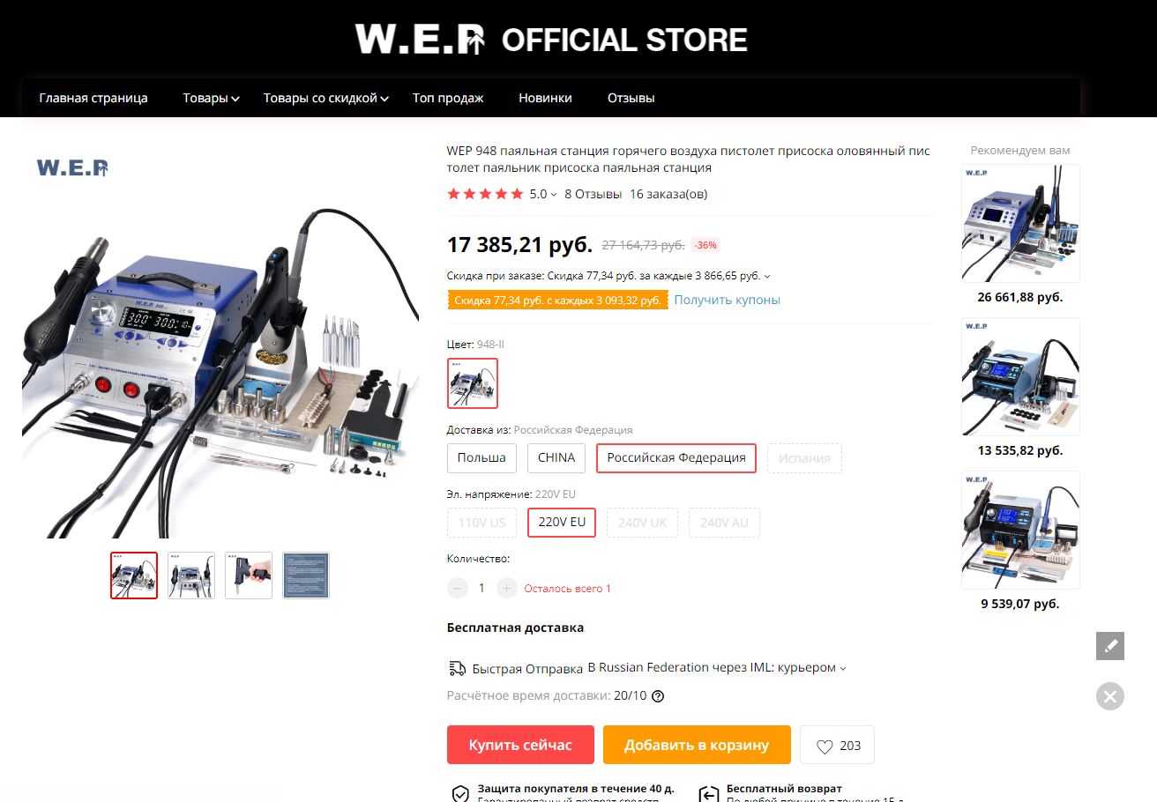The image size is (1157, 802).
Task: Expand Товары со скидкой dropdown
Action: click(325, 98)
